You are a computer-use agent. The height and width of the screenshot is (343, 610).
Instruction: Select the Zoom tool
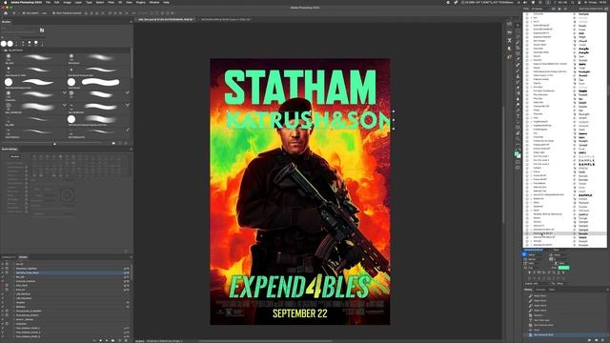coord(518,138)
